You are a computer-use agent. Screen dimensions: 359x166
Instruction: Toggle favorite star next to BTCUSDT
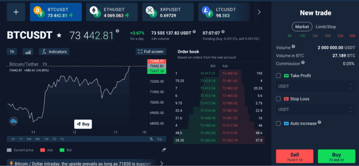59,35
